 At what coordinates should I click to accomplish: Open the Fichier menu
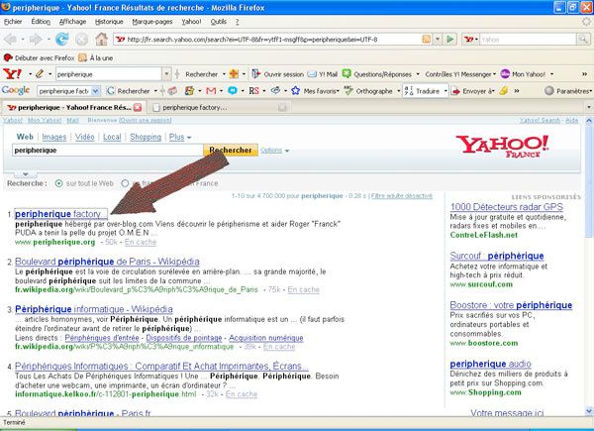(x=13, y=22)
